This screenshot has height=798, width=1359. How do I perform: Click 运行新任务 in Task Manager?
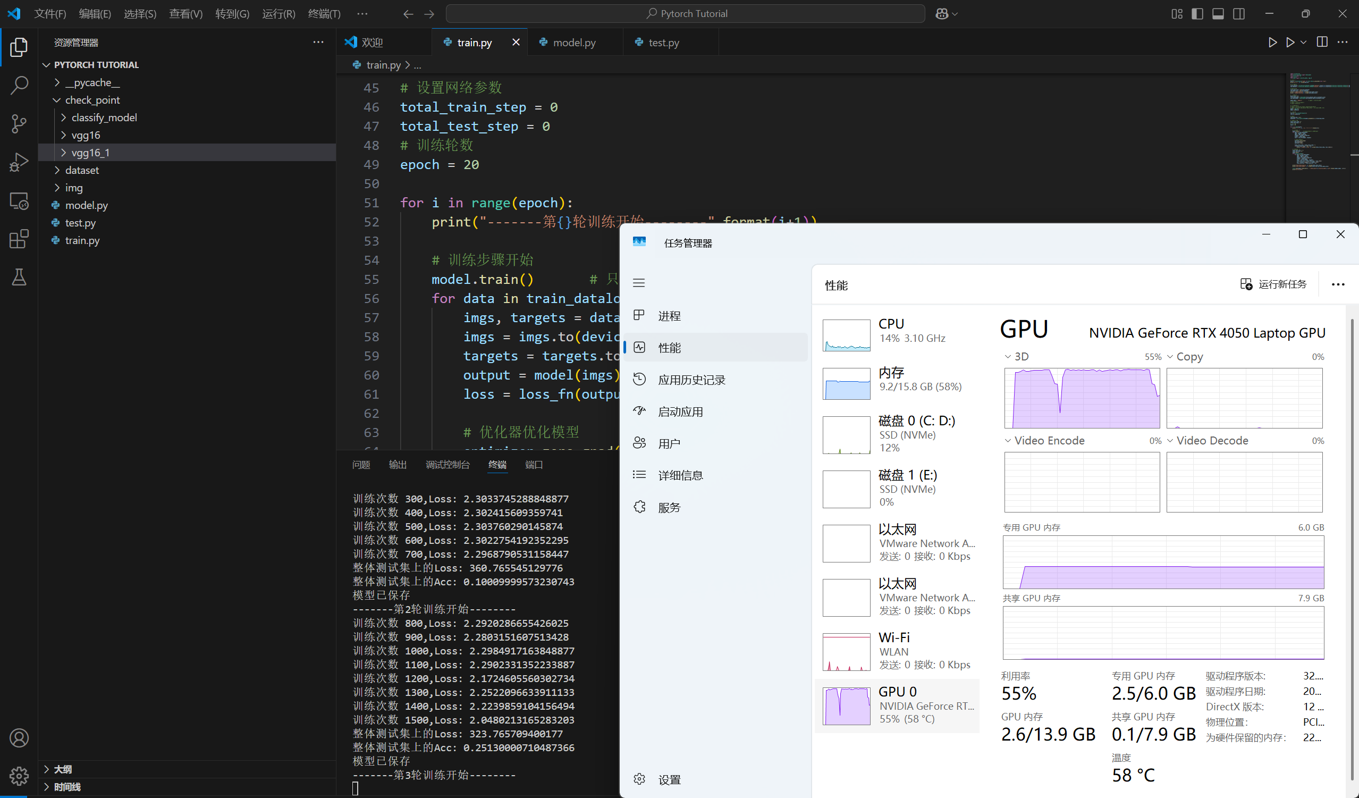click(x=1273, y=284)
